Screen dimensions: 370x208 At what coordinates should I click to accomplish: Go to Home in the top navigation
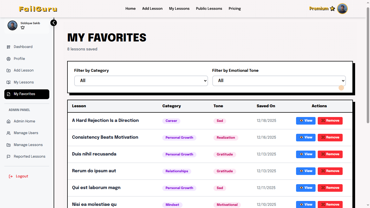point(131,9)
